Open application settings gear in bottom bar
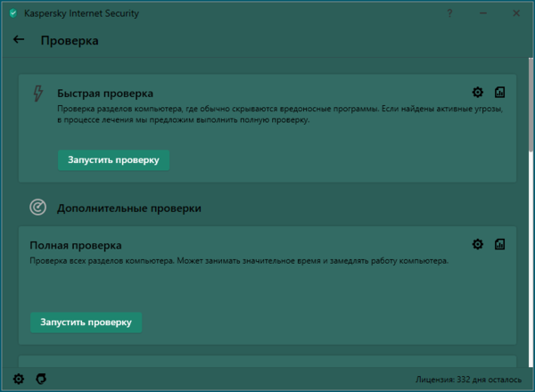The image size is (535, 392). pos(19,379)
